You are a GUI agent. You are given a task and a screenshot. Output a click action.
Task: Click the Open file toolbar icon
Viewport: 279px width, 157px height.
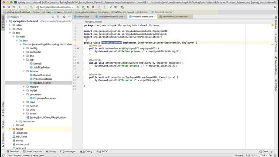(4, 7)
